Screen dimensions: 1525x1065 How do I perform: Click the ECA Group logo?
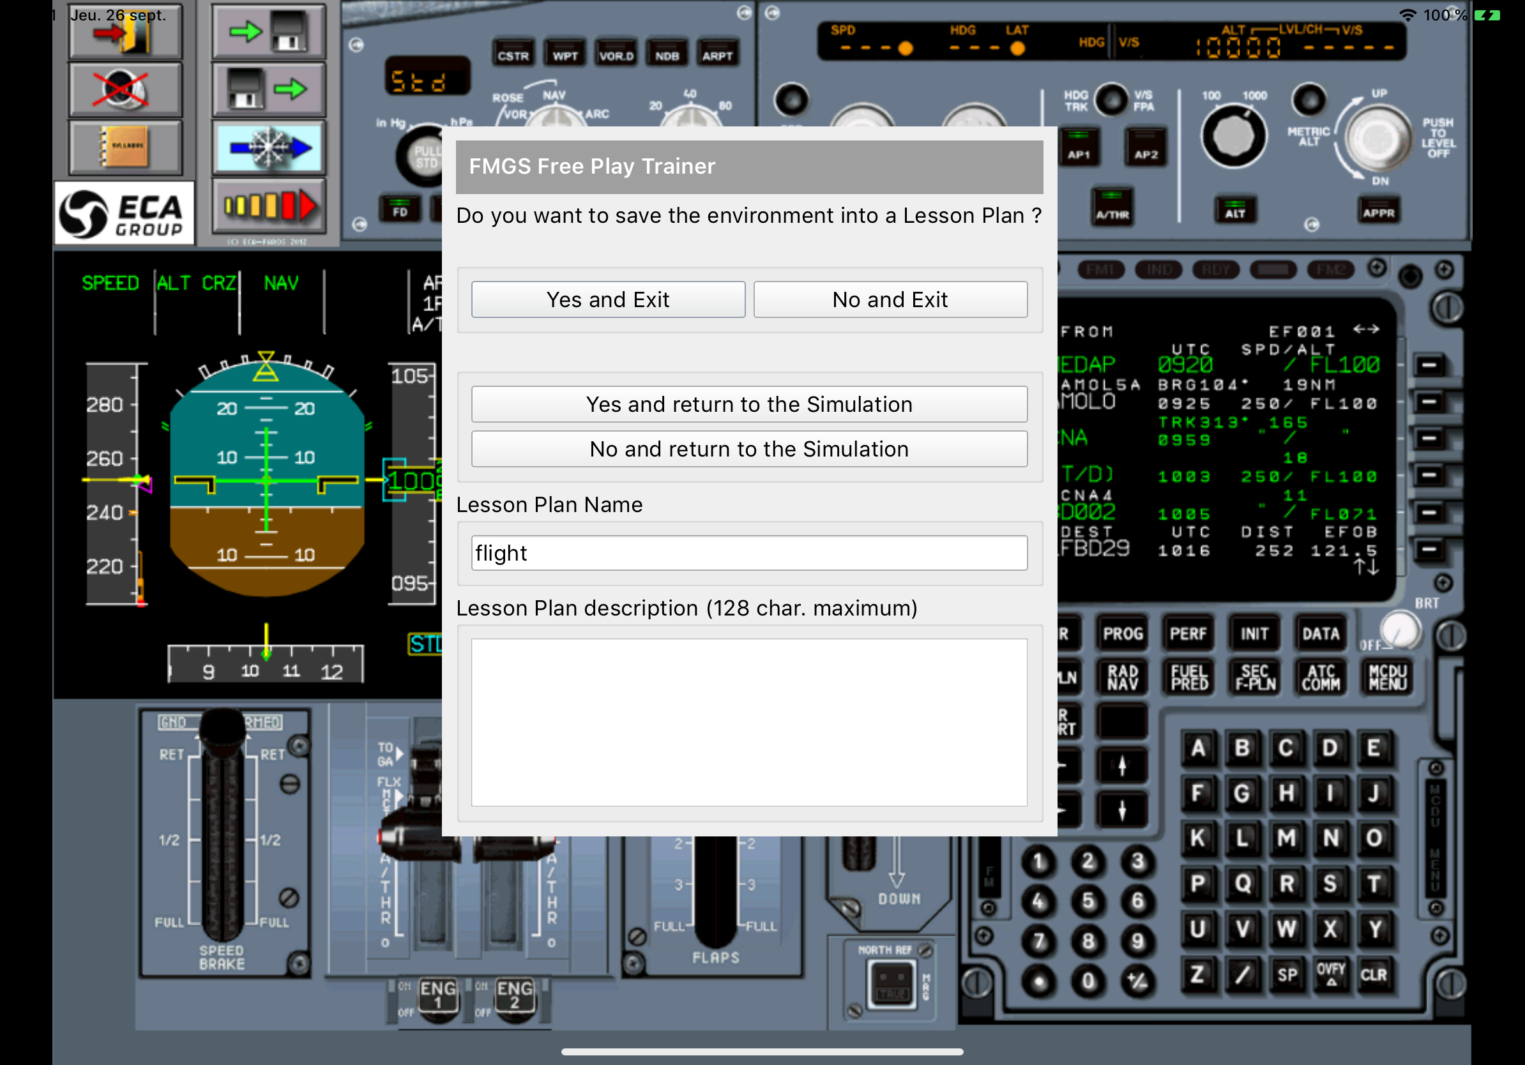click(x=124, y=213)
